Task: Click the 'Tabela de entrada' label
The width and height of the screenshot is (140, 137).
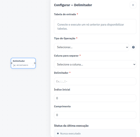Action: pos(65,14)
